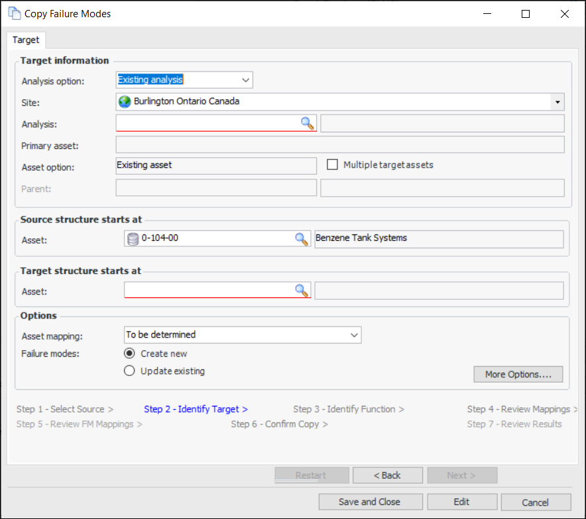Select the Create new failure modes option
Image resolution: width=586 pixels, height=519 pixels.
click(130, 354)
